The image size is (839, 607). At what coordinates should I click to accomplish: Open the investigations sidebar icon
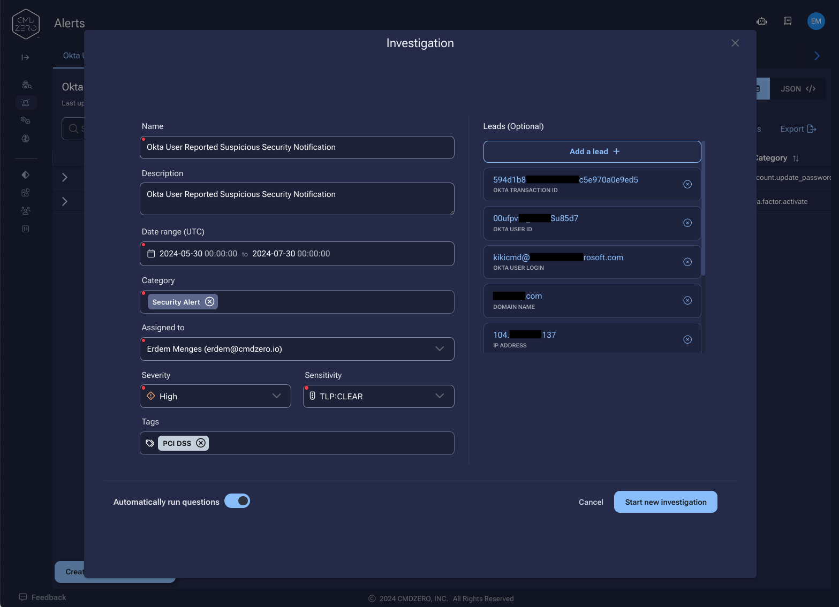pyautogui.click(x=26, y=85)
